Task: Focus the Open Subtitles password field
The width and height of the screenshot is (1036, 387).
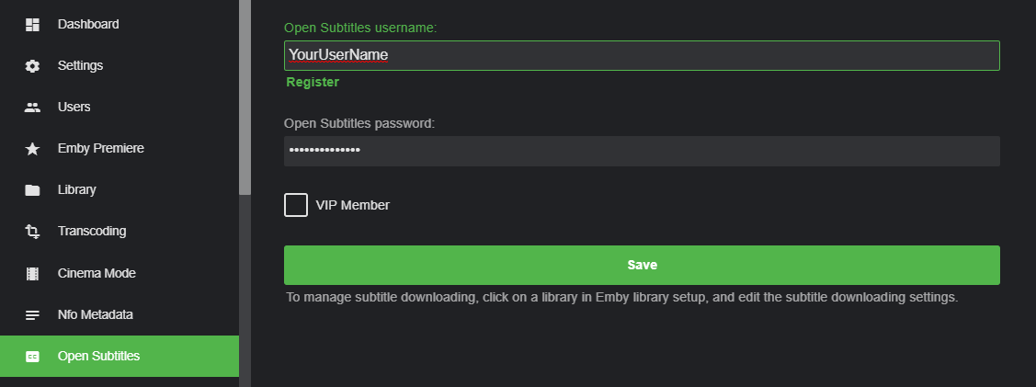Action: pyautogui.click(x=642, y=151)
